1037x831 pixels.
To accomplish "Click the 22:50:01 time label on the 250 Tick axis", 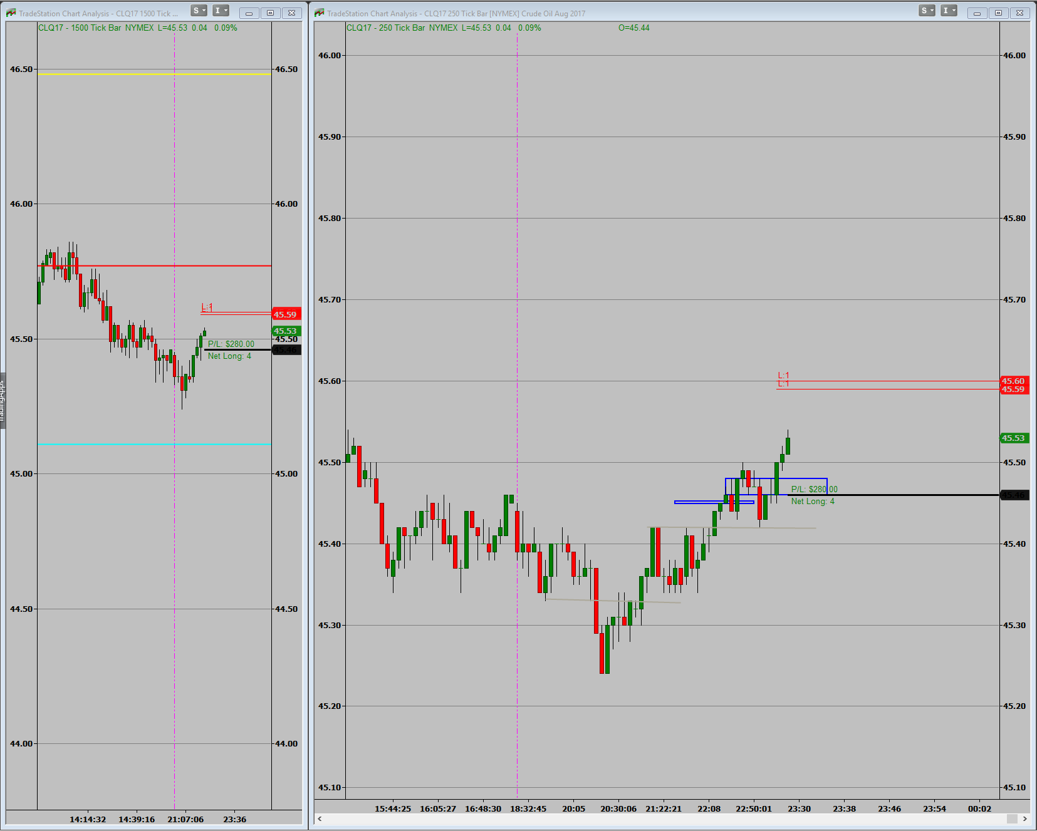I will tap(754, 808).
